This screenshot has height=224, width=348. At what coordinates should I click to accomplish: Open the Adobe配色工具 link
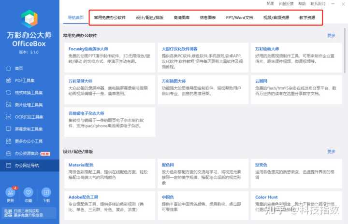tap(83, 197)
